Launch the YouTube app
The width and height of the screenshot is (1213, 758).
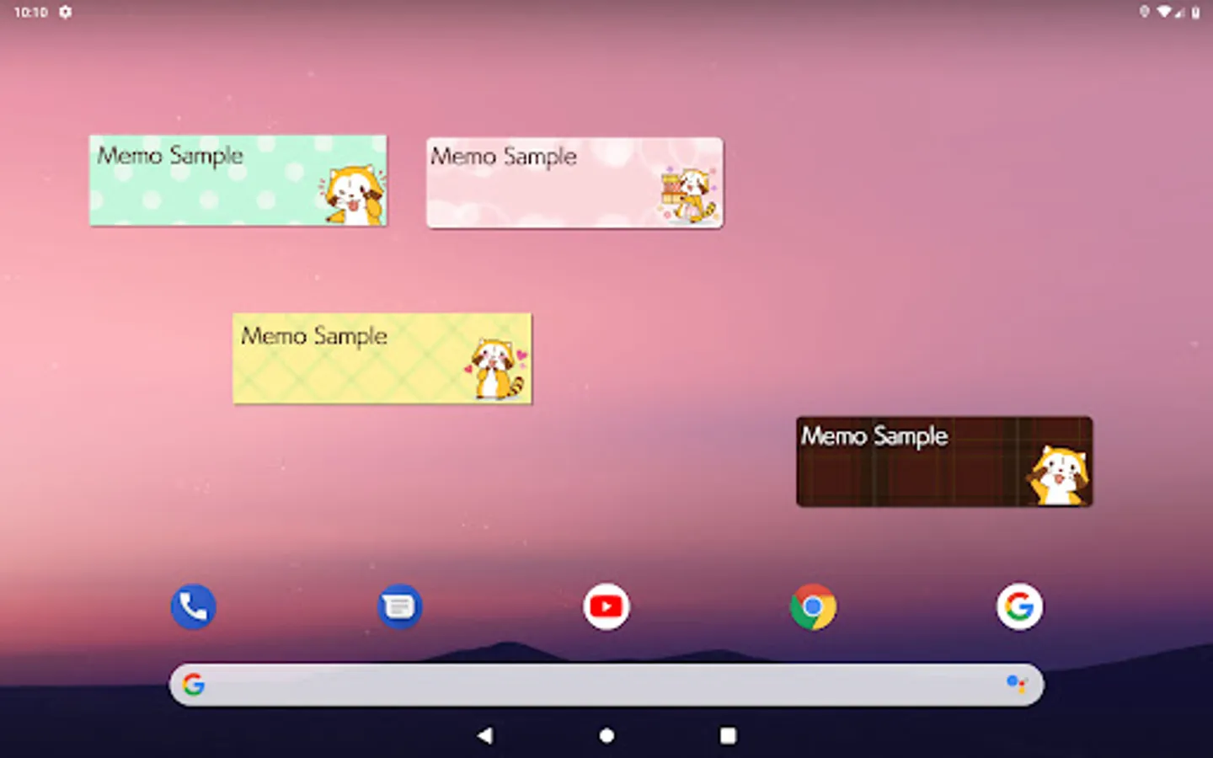click(606, 606)
